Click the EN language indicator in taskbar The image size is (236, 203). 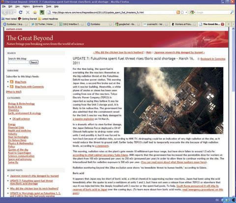(x=217, y=200)
